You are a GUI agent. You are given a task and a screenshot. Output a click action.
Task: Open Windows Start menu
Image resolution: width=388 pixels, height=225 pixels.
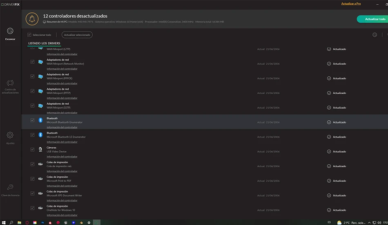click(x=3, y=223)
